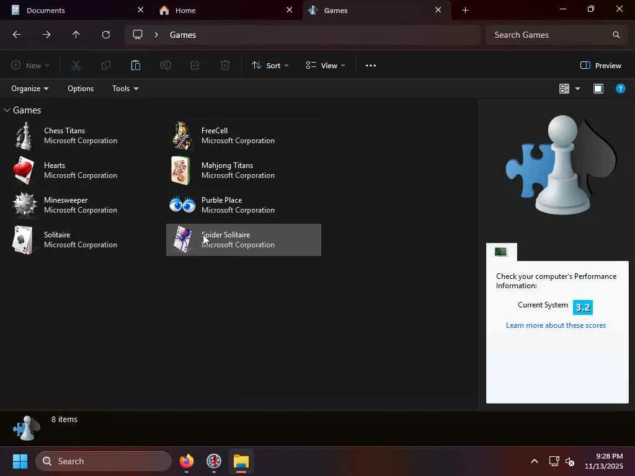Click the Rename icon in toolbar
Viewport: 635px width, 476px height.
pyautogui.click(x=165, y=65)
